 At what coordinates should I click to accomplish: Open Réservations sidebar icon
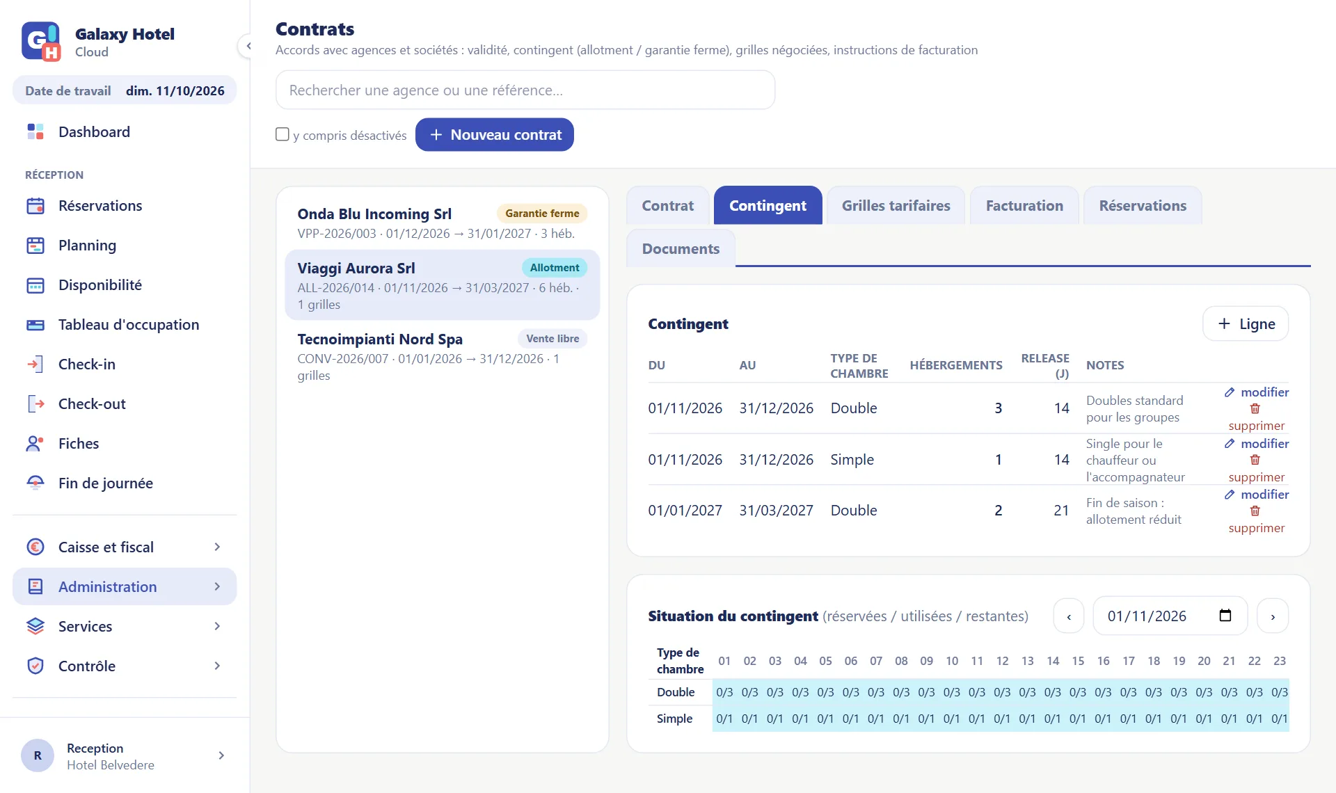coord(35,206)
